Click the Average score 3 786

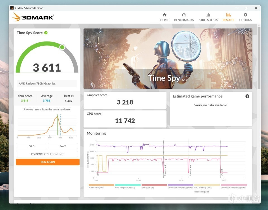coord(47,101)
